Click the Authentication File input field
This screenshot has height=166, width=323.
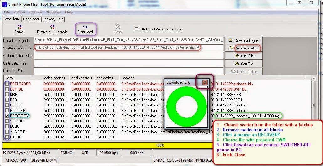129,56
